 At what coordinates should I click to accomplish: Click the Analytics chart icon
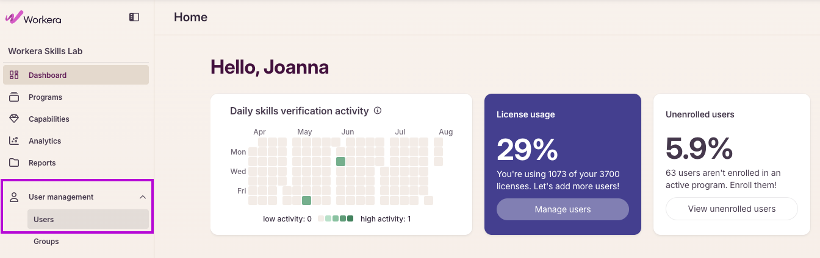tap(14, 141)
